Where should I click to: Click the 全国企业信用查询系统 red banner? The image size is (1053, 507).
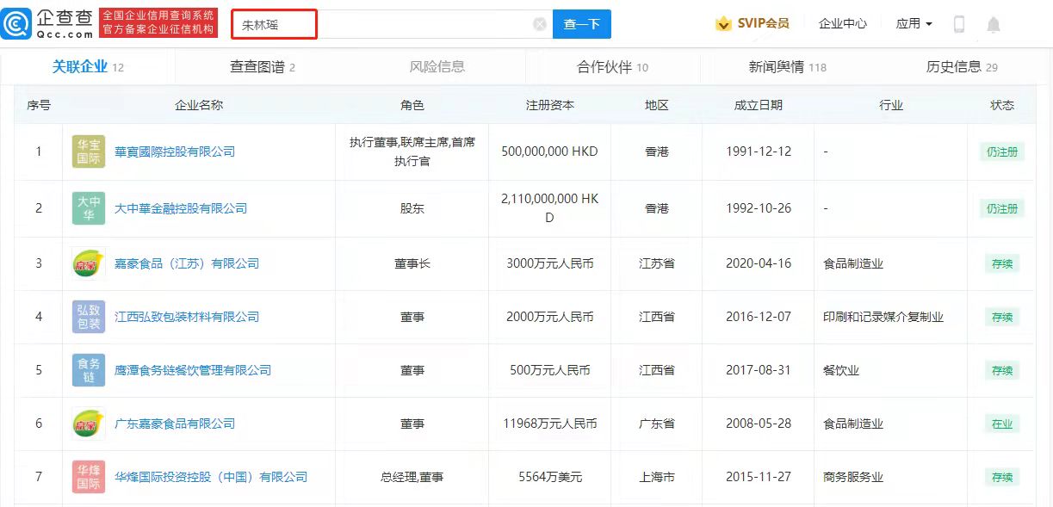coord(159,24)
